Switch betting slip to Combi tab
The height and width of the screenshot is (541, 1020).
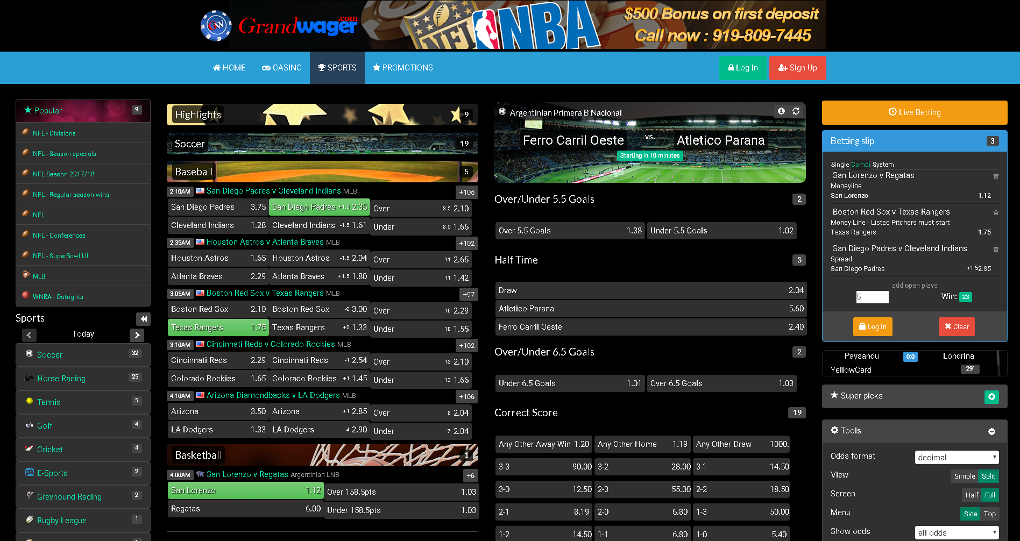[861, 165]
